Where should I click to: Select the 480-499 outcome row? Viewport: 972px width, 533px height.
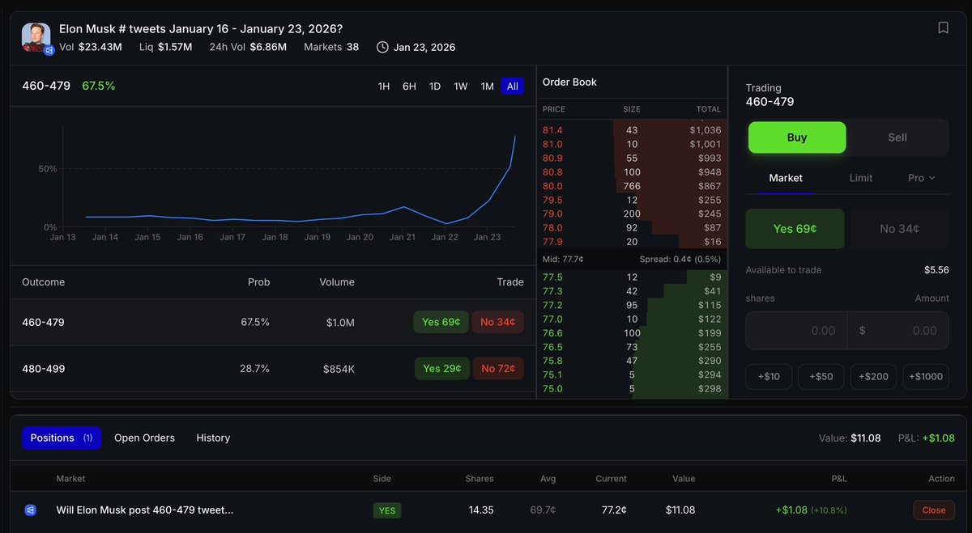pos(273,369)
